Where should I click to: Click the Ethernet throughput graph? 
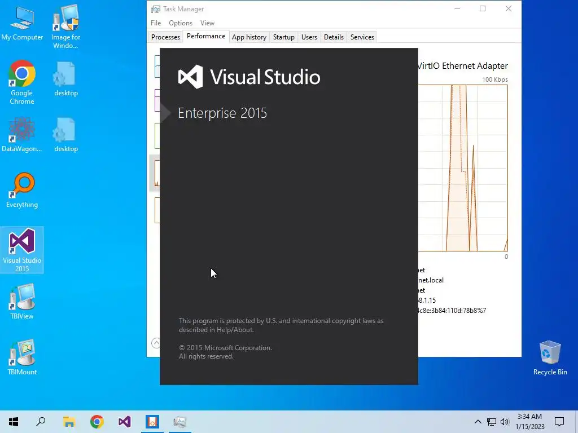[x=463, y=168]
